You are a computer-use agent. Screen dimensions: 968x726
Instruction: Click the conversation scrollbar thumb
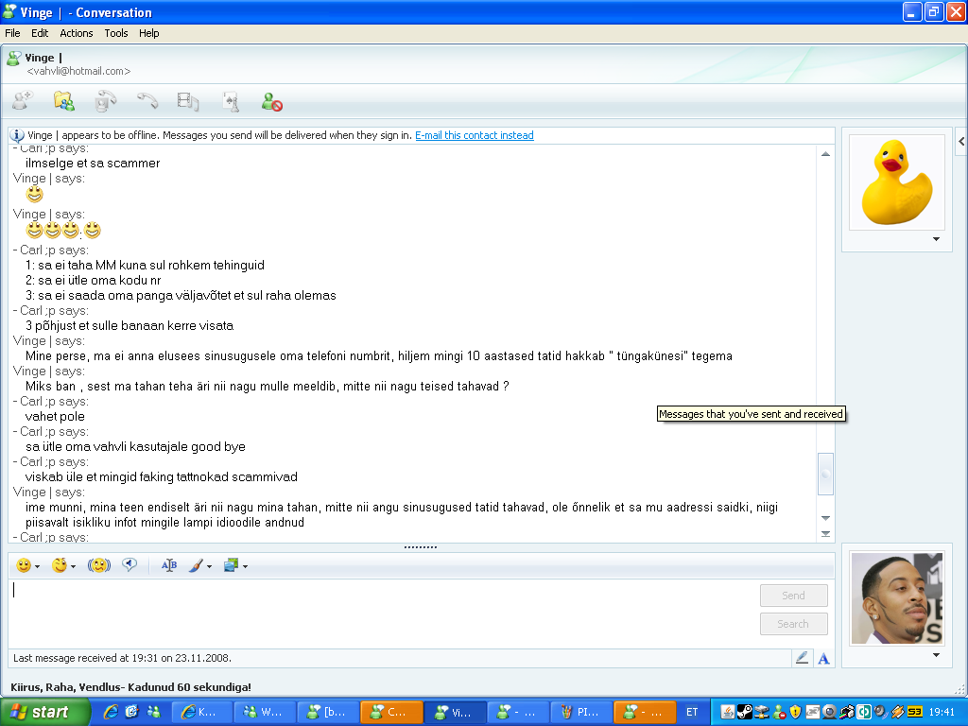coord(825,474)
